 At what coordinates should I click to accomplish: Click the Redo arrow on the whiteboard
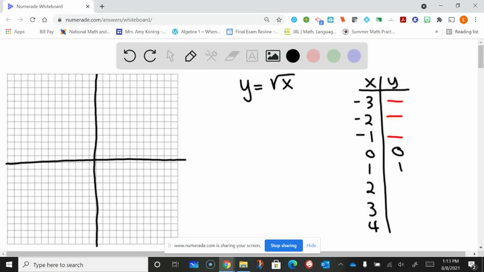tap(150, 56)
